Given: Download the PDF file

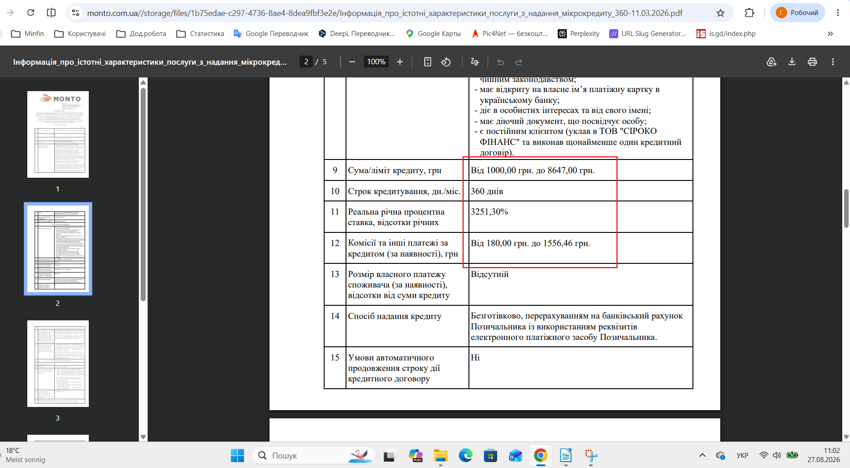Looking at the screenshot, I should click(792, 62).
